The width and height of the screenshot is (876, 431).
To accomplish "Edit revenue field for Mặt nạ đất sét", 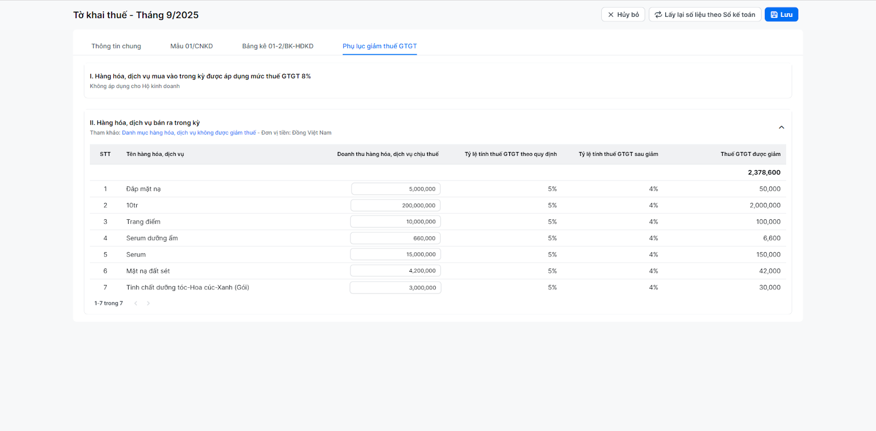I will click(395, 271).
